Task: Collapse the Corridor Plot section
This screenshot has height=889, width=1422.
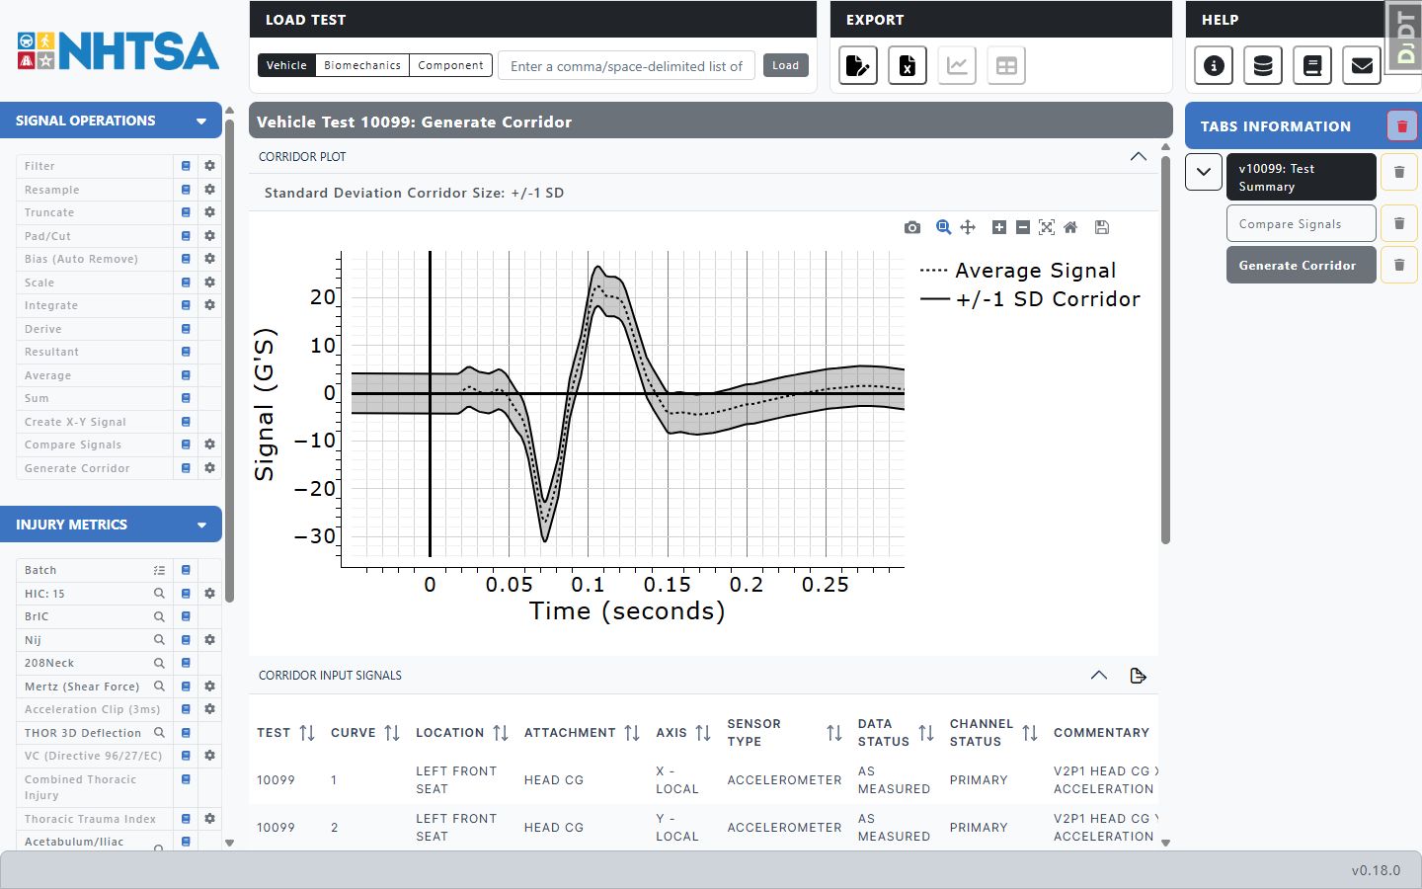Action: (x=1138, y=156)
